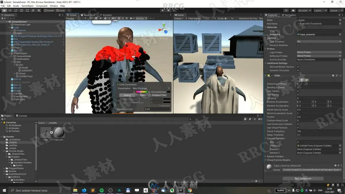Open the Gizmos dropdown
The width and height of the screenshot is (345, 194).
point(141,18)
